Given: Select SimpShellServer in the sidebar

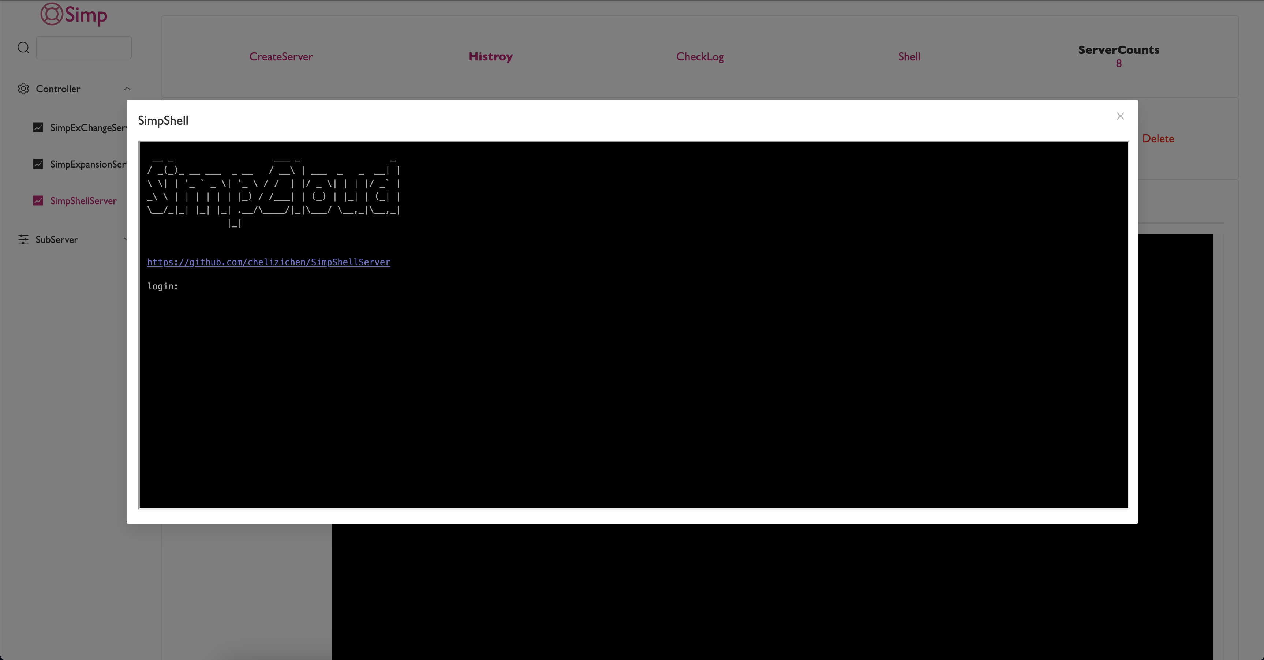Looking at the screenshot, I should click(x=83, y=201).
